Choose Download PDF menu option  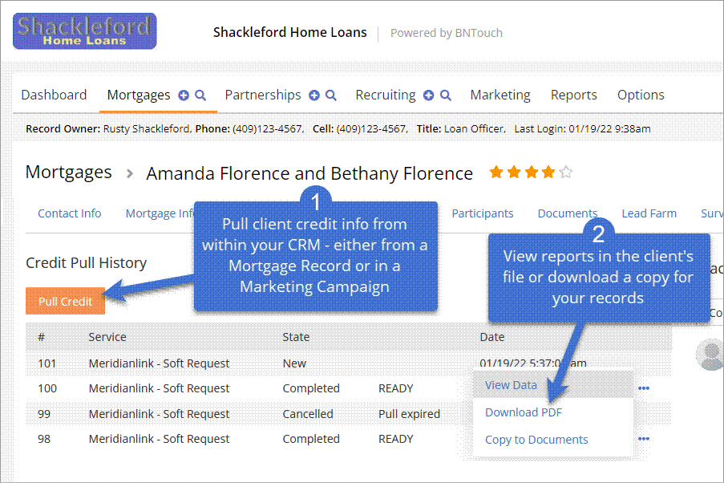523,412
